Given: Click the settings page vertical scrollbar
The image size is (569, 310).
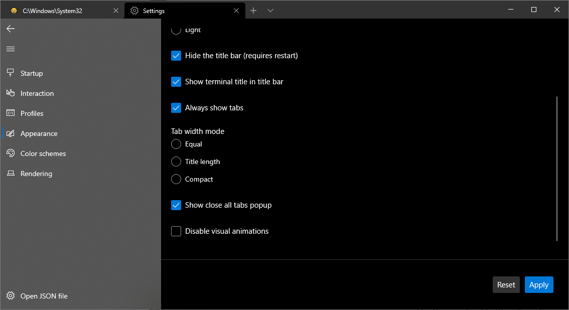Looking at the screenshot, I should 557,169.
